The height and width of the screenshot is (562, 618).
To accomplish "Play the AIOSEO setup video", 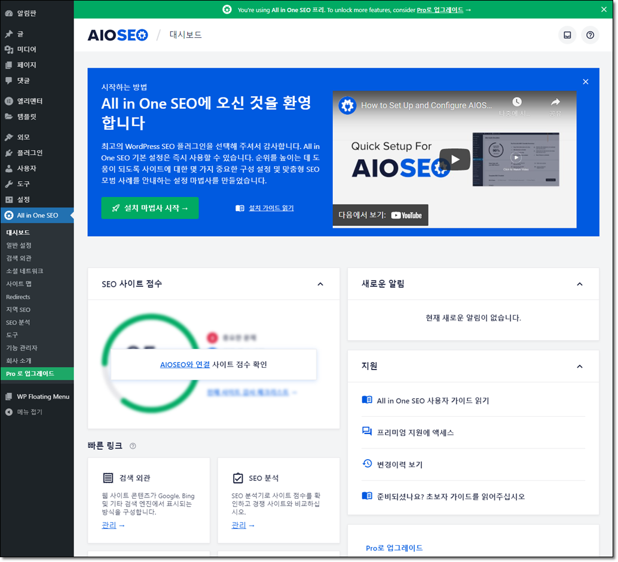I will click(x=455, y=159).
